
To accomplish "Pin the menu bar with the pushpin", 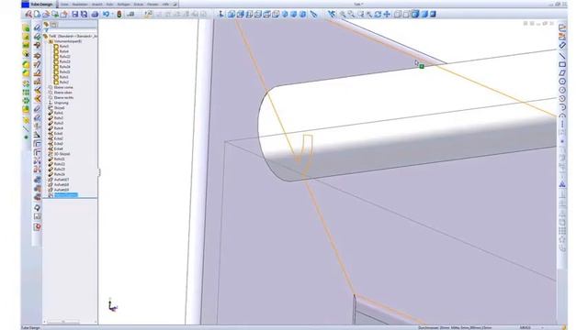I will pyautogui.click(x=175, y=5).
